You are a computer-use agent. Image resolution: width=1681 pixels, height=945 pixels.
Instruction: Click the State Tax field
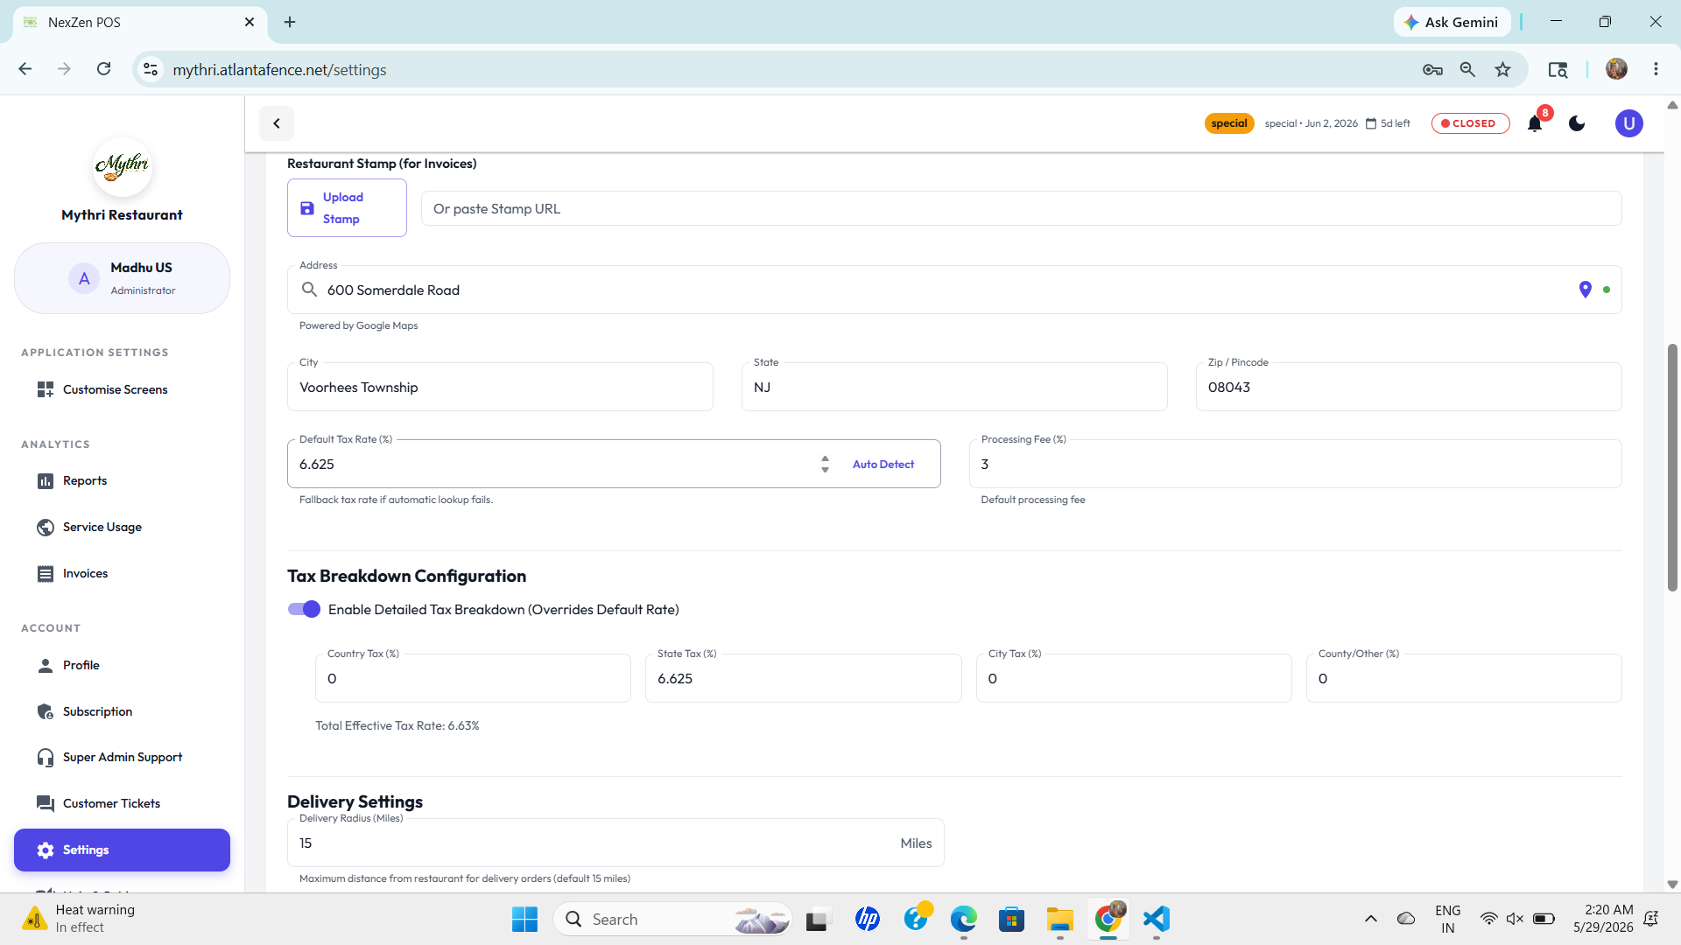(x=803, y=678)
